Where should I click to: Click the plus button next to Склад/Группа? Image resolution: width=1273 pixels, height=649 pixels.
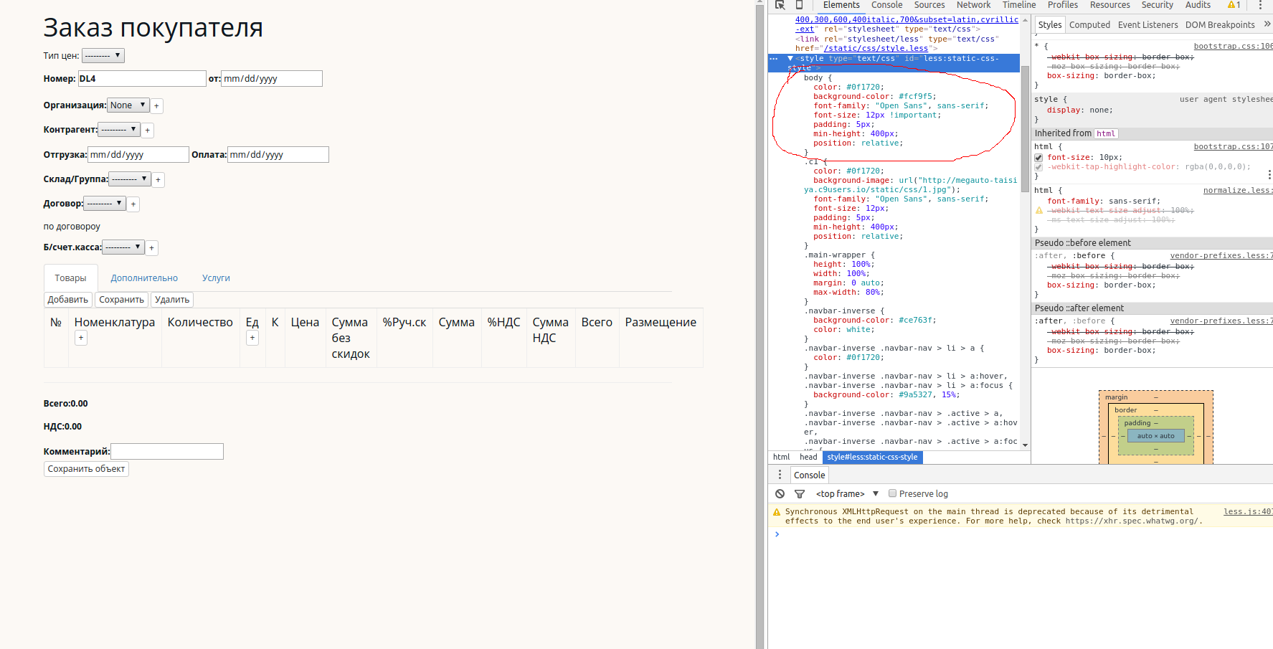tap(158, 180)
